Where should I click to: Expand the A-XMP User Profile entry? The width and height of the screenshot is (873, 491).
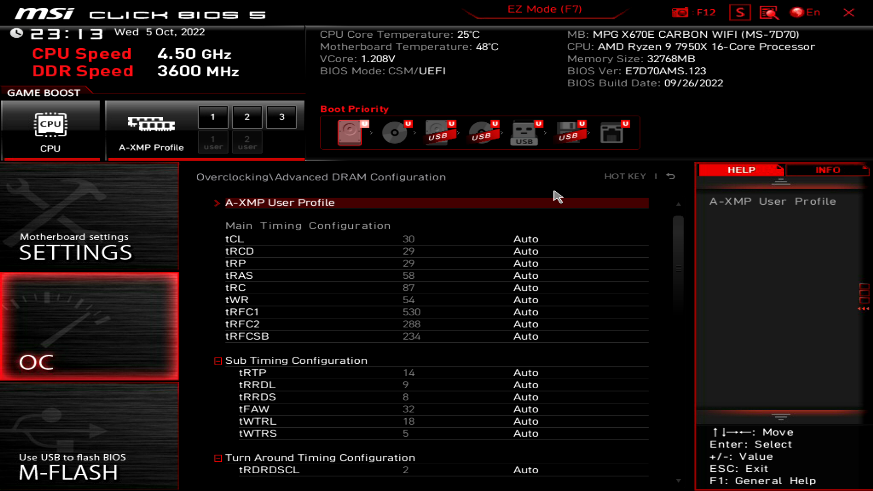[x=280, y=203]
